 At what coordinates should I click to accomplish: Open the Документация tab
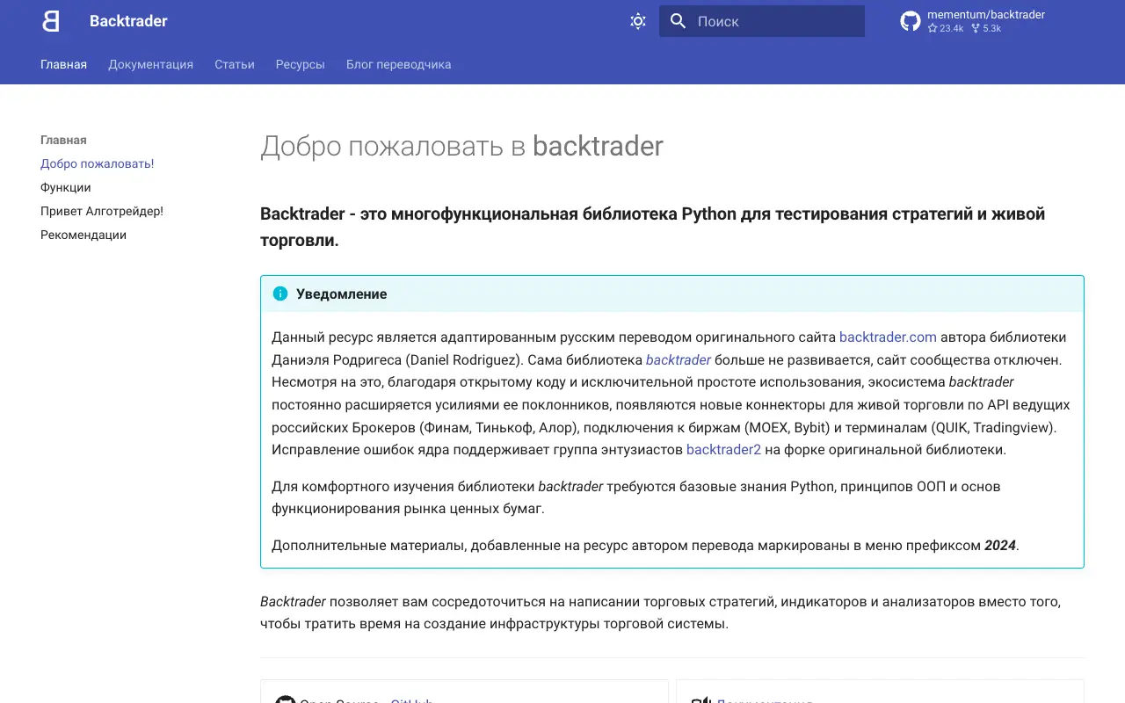[x=150, y=64]
